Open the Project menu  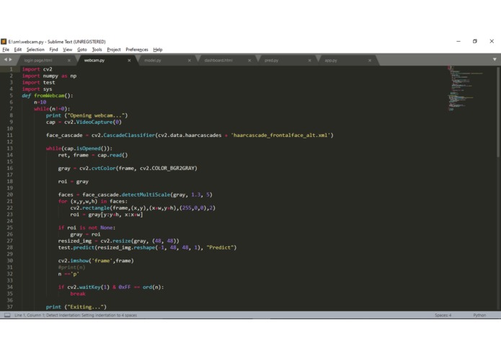tap(114, 50)
